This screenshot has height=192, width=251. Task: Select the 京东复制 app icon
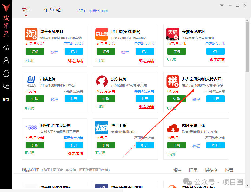point(102,80)
